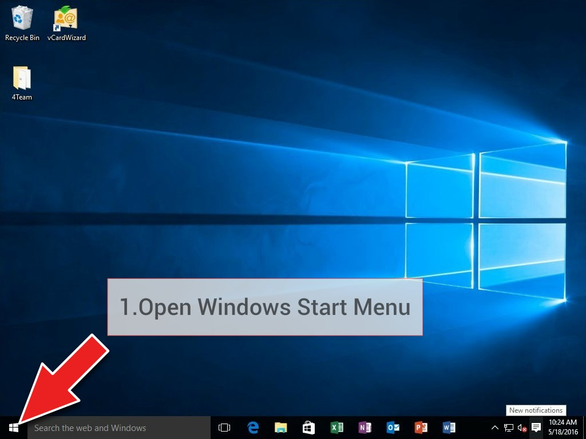This screenshot has width=586, height=439.
Task: Expand the hidden system tray icons chevron
Action: pos(495,428)
